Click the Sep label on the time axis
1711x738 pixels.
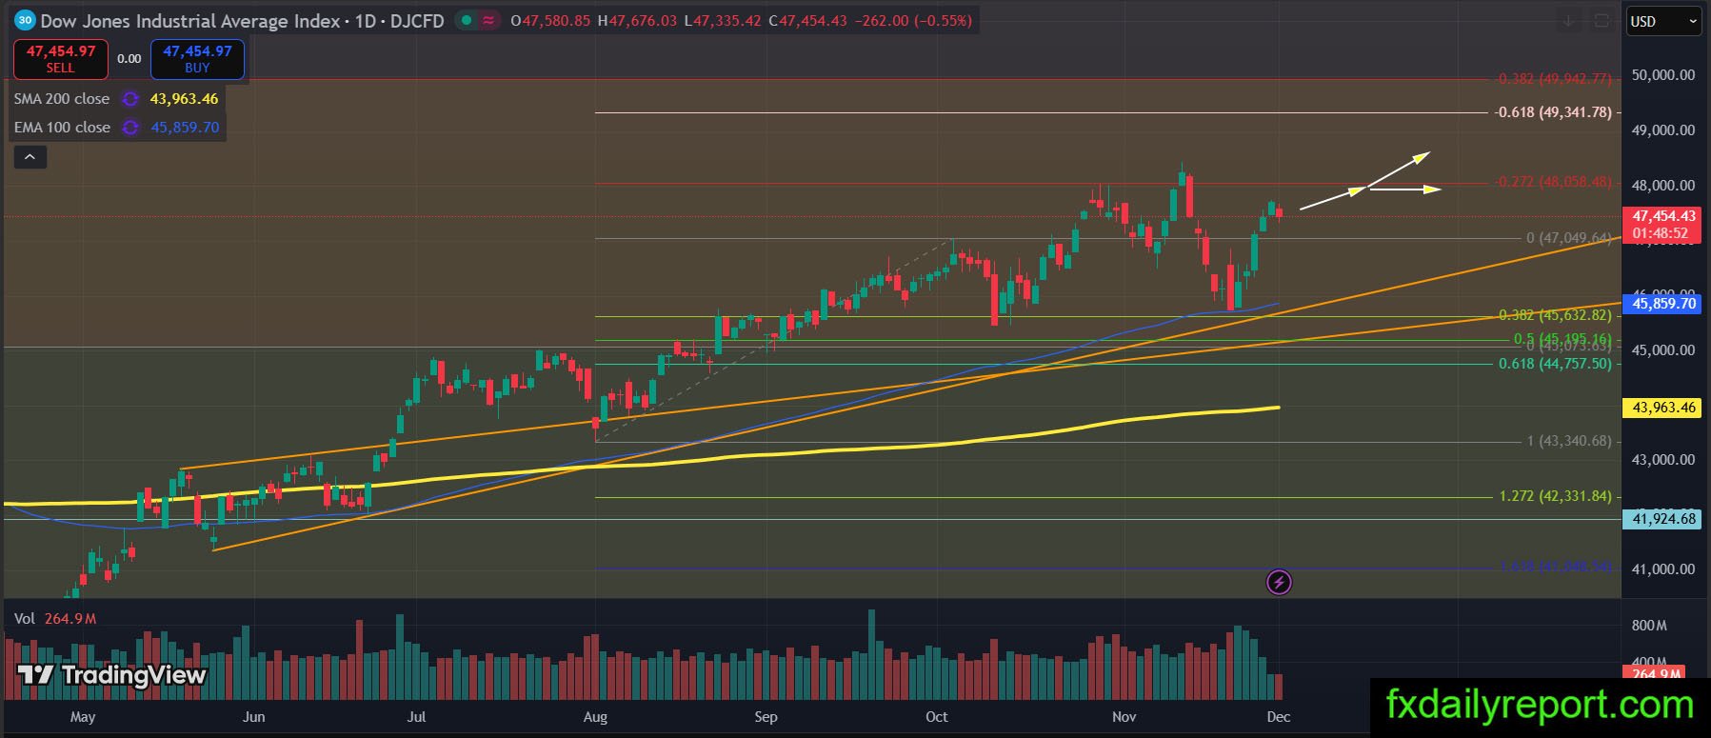tap(766, 717)
